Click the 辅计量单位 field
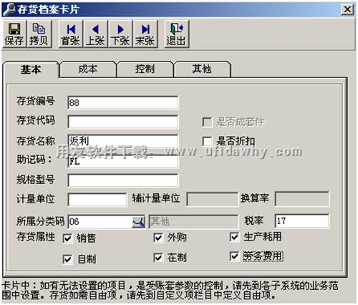 tap(212, 199)
